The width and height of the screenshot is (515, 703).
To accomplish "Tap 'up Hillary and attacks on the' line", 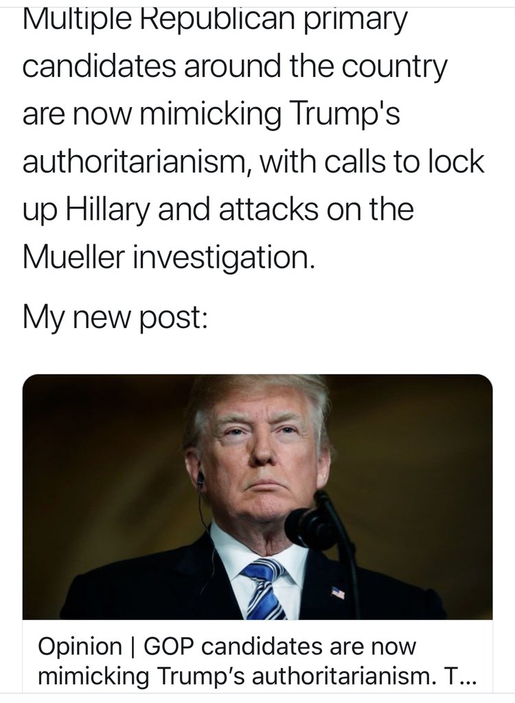I will (218, 210).
